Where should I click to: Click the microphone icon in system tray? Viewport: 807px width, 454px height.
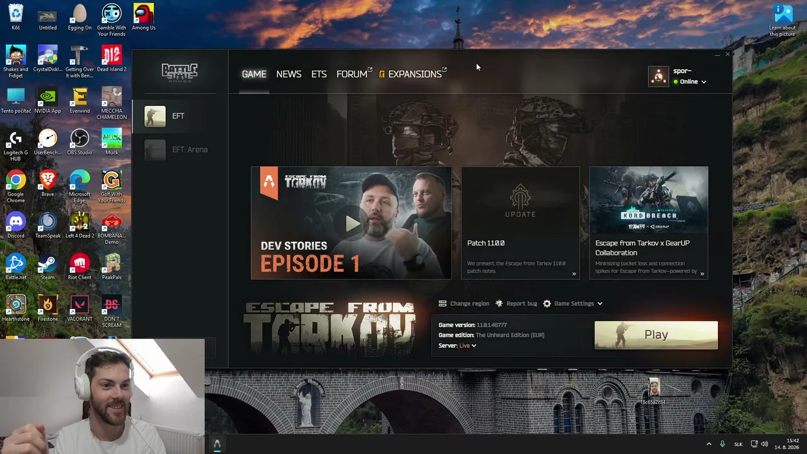click(723, 444)
